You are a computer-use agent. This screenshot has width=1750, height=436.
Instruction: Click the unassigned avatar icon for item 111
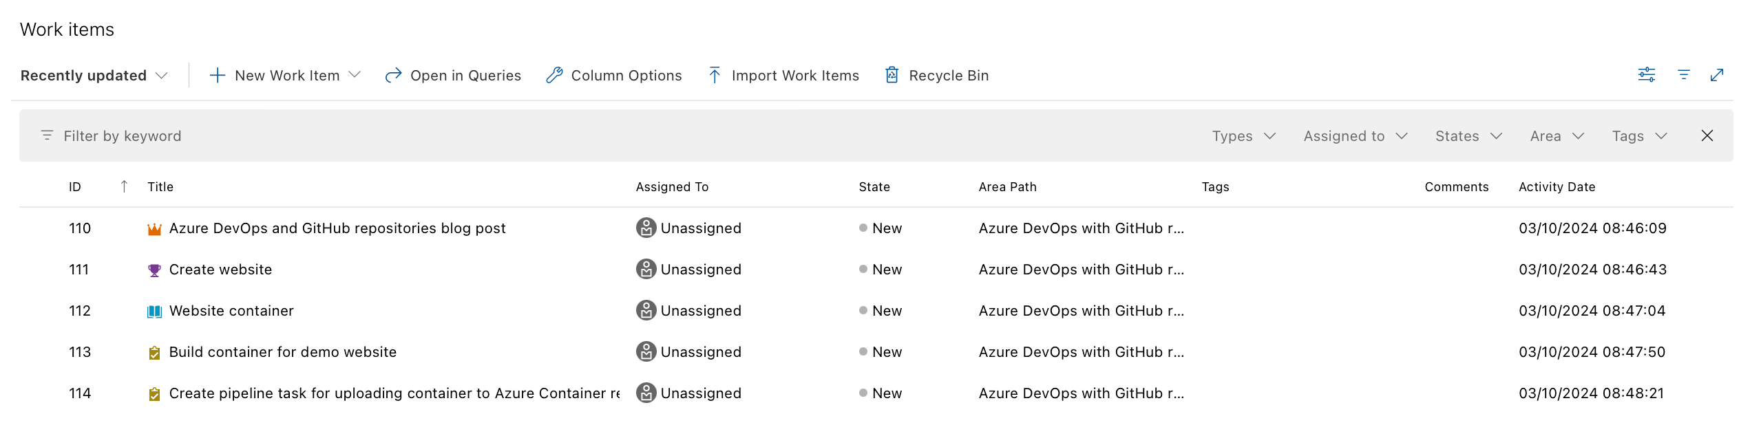pyautogui.click(x=646, y=270)
